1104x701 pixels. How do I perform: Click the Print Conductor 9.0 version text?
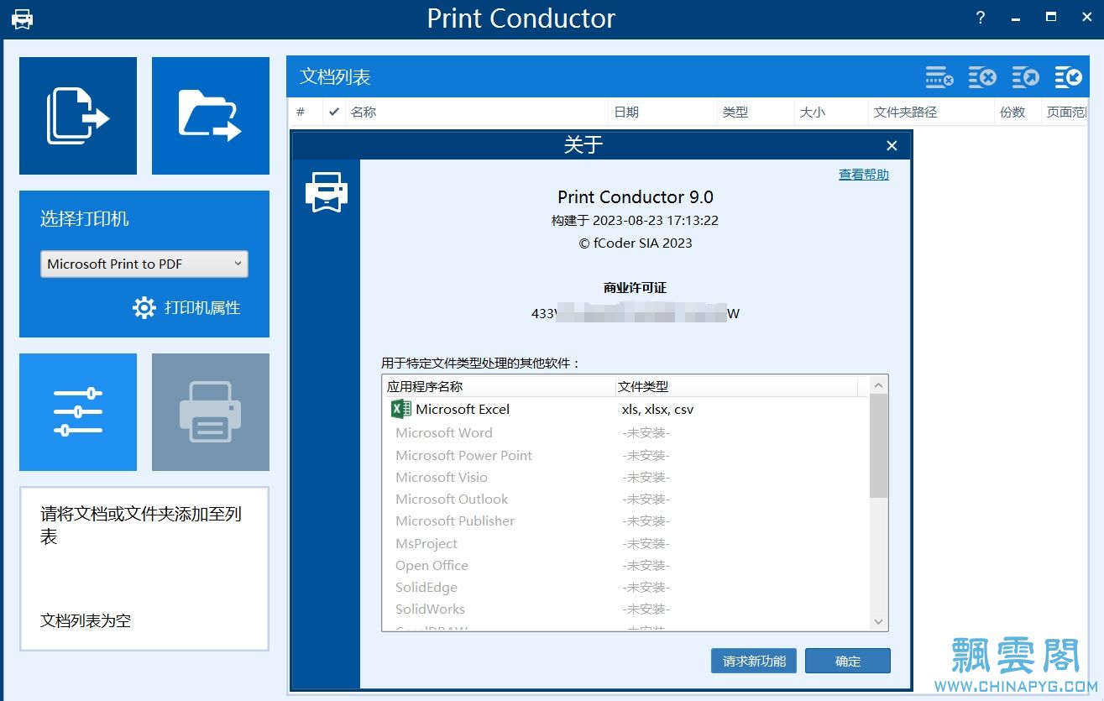(x=636, y=197)
